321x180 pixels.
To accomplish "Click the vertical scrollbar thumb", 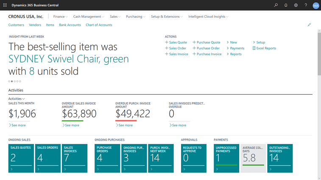I will pyautogui.click(x=319, y=54).
